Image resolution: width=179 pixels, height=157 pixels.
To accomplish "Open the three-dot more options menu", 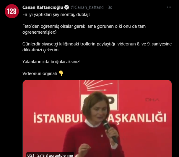I will click(x=169, y=7).
